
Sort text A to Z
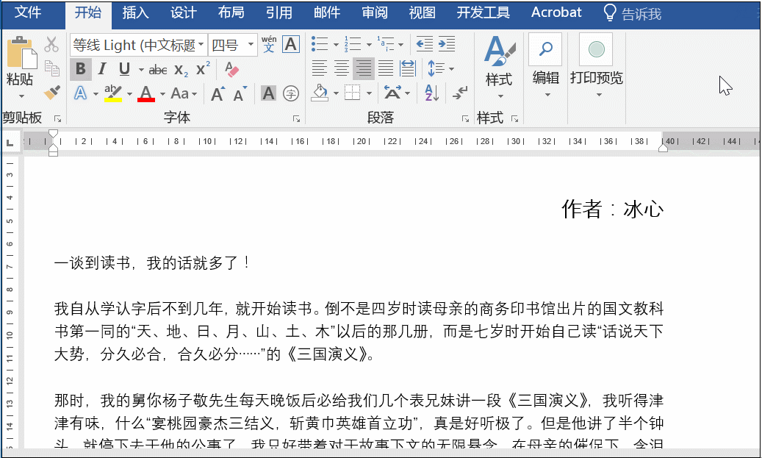pyautogui.click(x=431, y=93)
